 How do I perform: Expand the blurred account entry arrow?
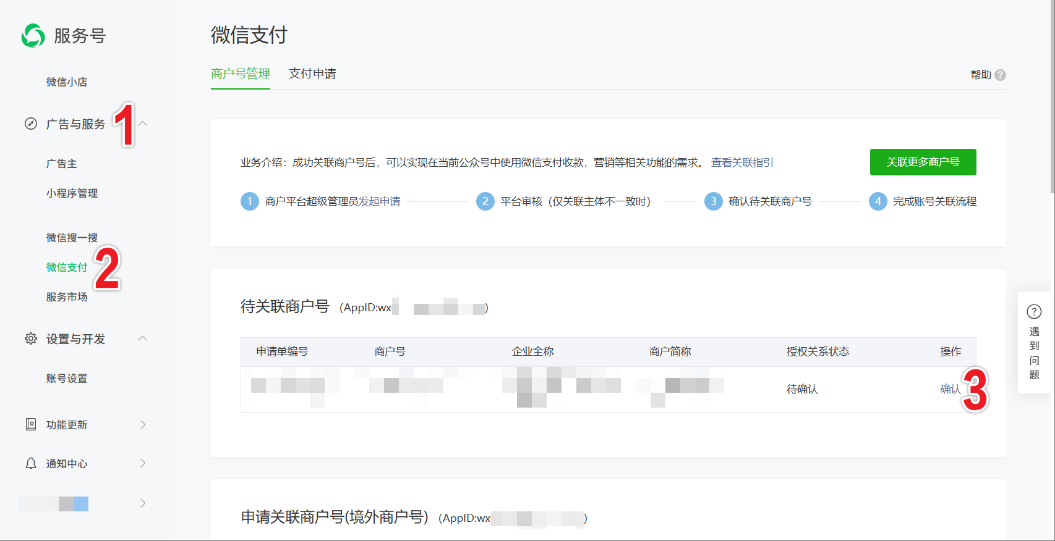pyautogui.click(x=143, y=503)
